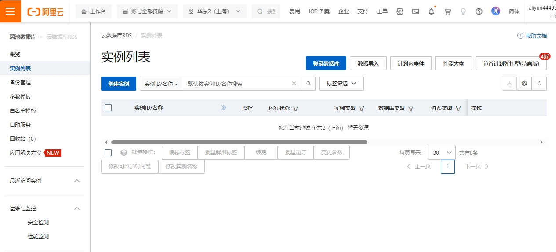Collapse the 运维与监控 section

[77, 208]
